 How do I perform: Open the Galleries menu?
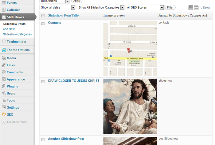tap(14, 10)
